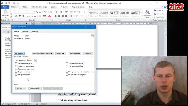Open the 'Специальный' dropdown button

(x=35, y=88)
